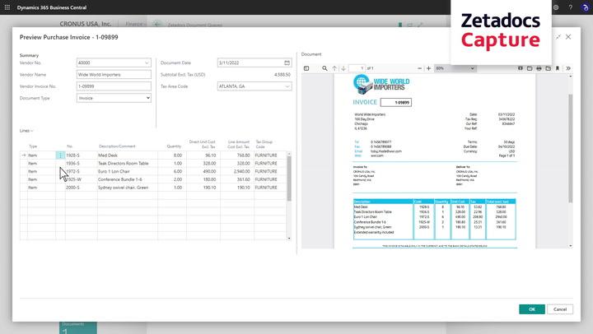Select quantity 6.00 for Euro chair
Viewport: 593px width, 334px height.
click(x=171, y=171)
